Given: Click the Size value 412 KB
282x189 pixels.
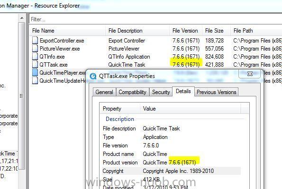Looking at the screenshot, I should point(151,180).
